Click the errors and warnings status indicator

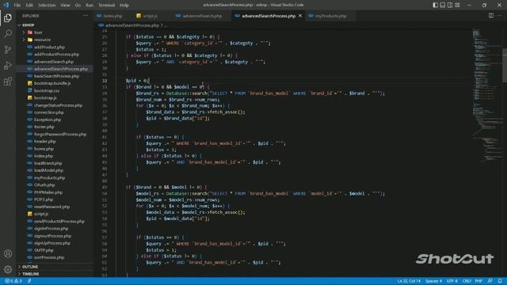click(13, 281)
